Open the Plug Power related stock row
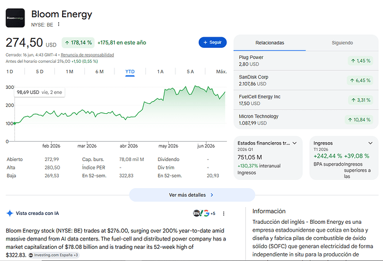The image size is (383, 261). [x=306, y=61]
